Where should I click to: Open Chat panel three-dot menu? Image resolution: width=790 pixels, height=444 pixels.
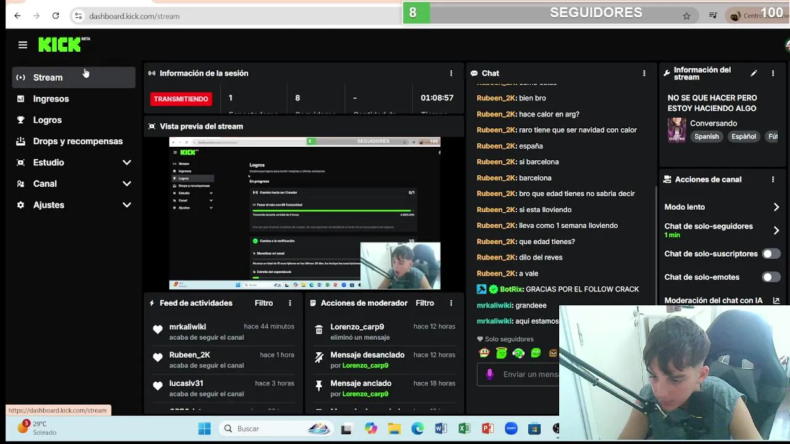pos(644,73)
